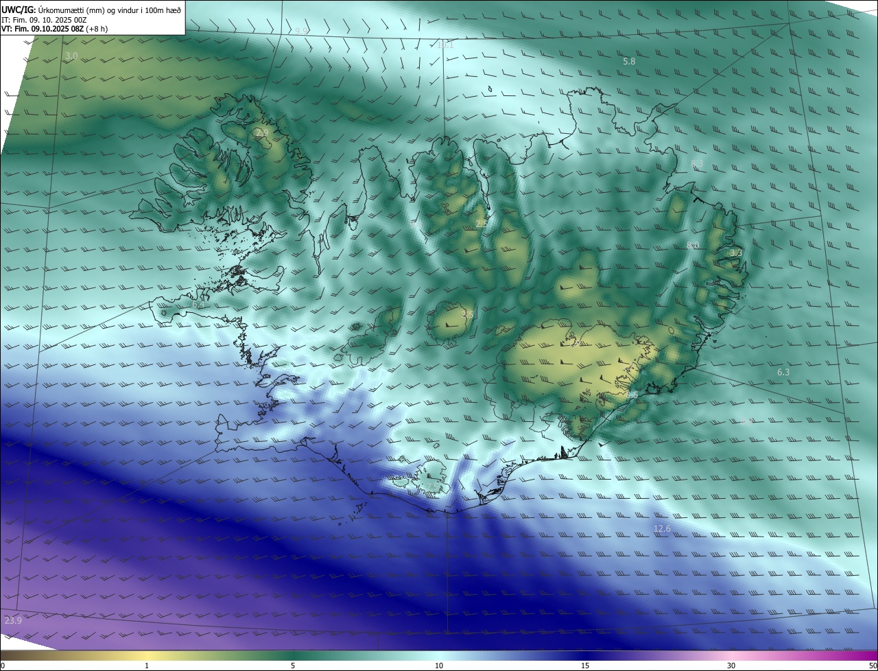Click the 1 tick on the color scale
Viewport: 878px width, 671px height.
click(147, 666)
